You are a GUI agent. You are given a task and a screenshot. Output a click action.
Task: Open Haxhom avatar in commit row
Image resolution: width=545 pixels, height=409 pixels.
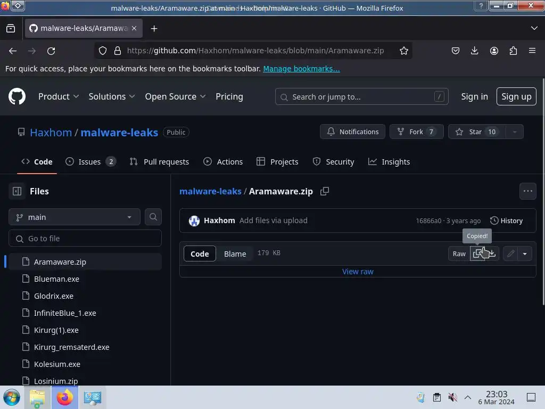pos(194,220)
